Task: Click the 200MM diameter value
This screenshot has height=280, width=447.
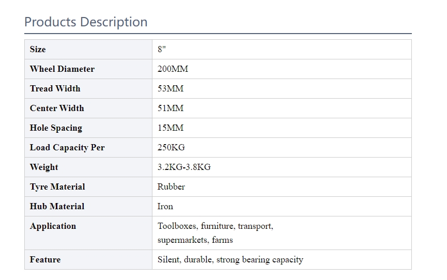Action: tap(173, 69)
